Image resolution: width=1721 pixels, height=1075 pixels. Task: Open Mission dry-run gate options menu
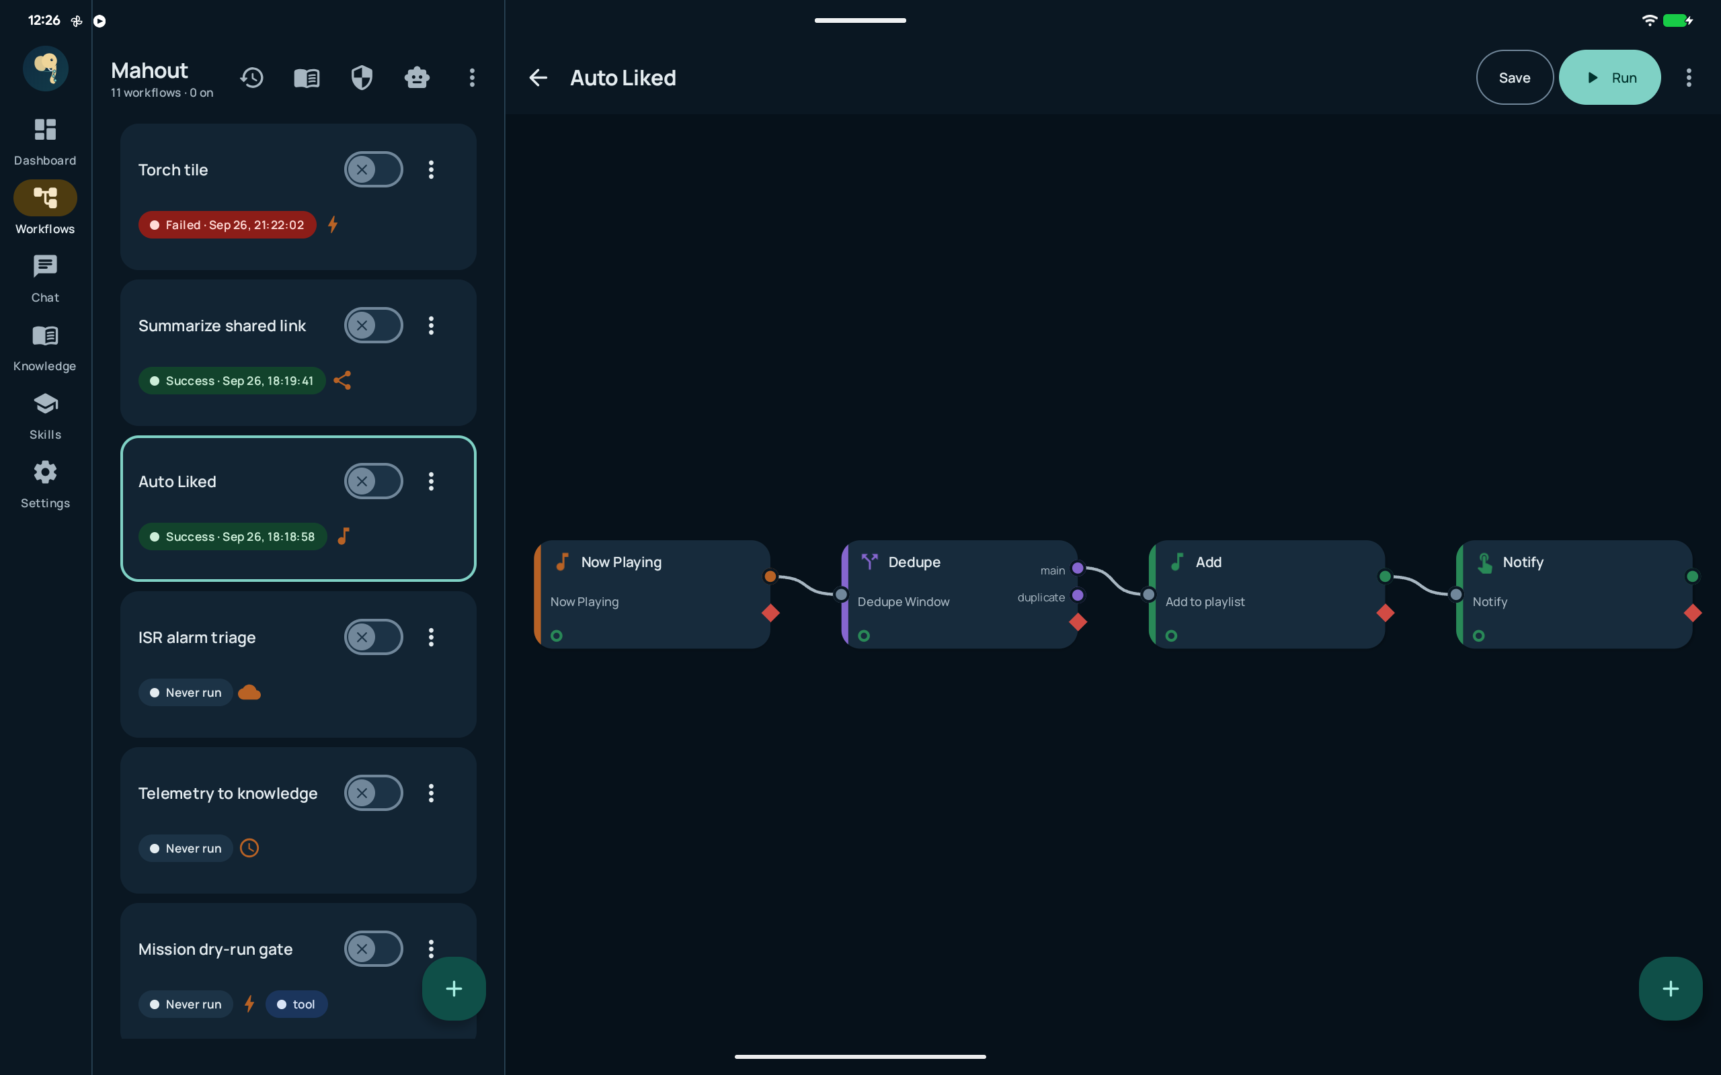431,948
